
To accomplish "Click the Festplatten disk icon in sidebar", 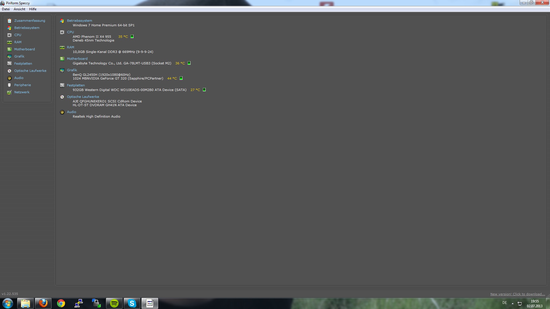I will (9, 64).
